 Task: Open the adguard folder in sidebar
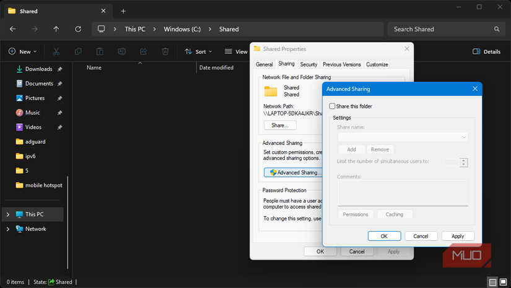click(35, 142)
